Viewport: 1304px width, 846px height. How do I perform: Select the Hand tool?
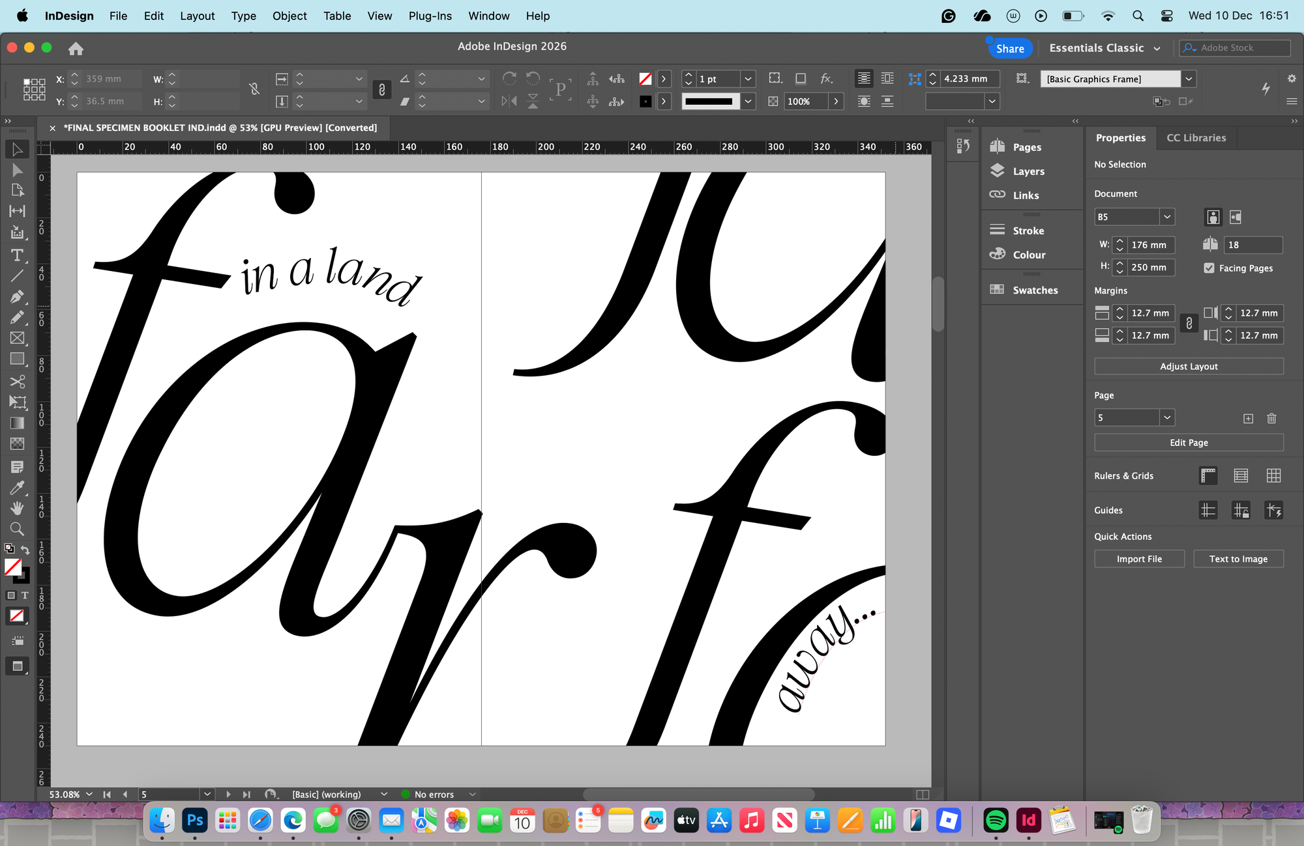pyautogui.click(x=17, y=508)
